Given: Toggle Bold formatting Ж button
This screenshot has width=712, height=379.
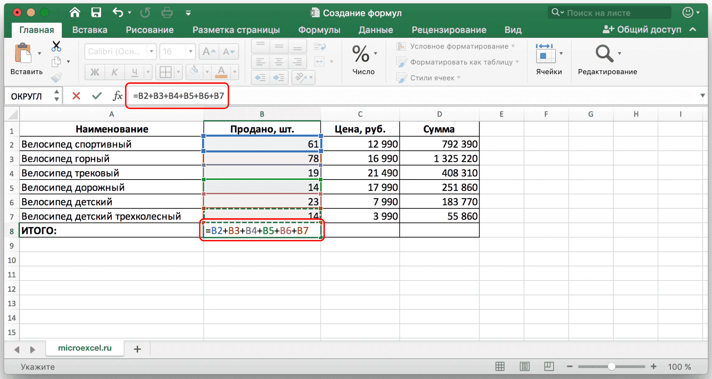Looking at the screenshot, I should [95, 72].
